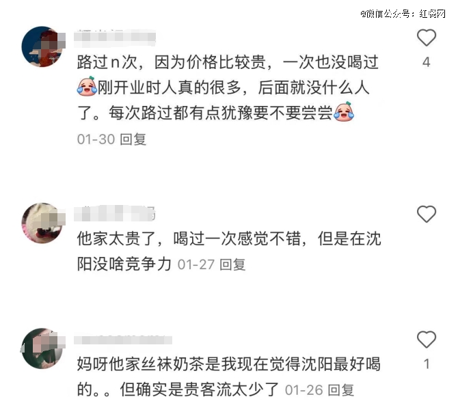
Task: Click the crying emoji before 刚开业时
Action: (87, 86)
